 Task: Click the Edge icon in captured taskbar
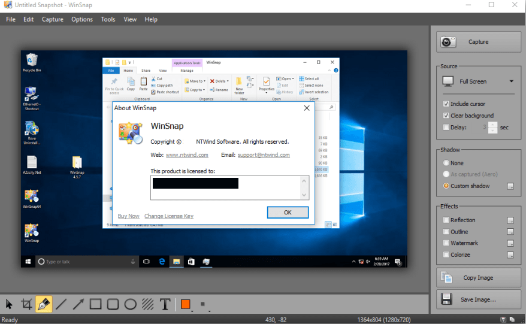(162, 262)
